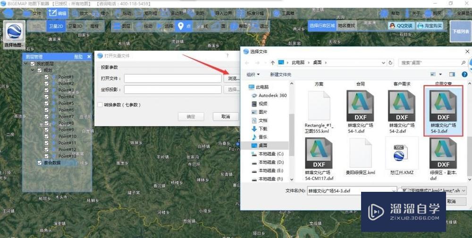Click the 标准分幅 standard sheet tool

251,14
